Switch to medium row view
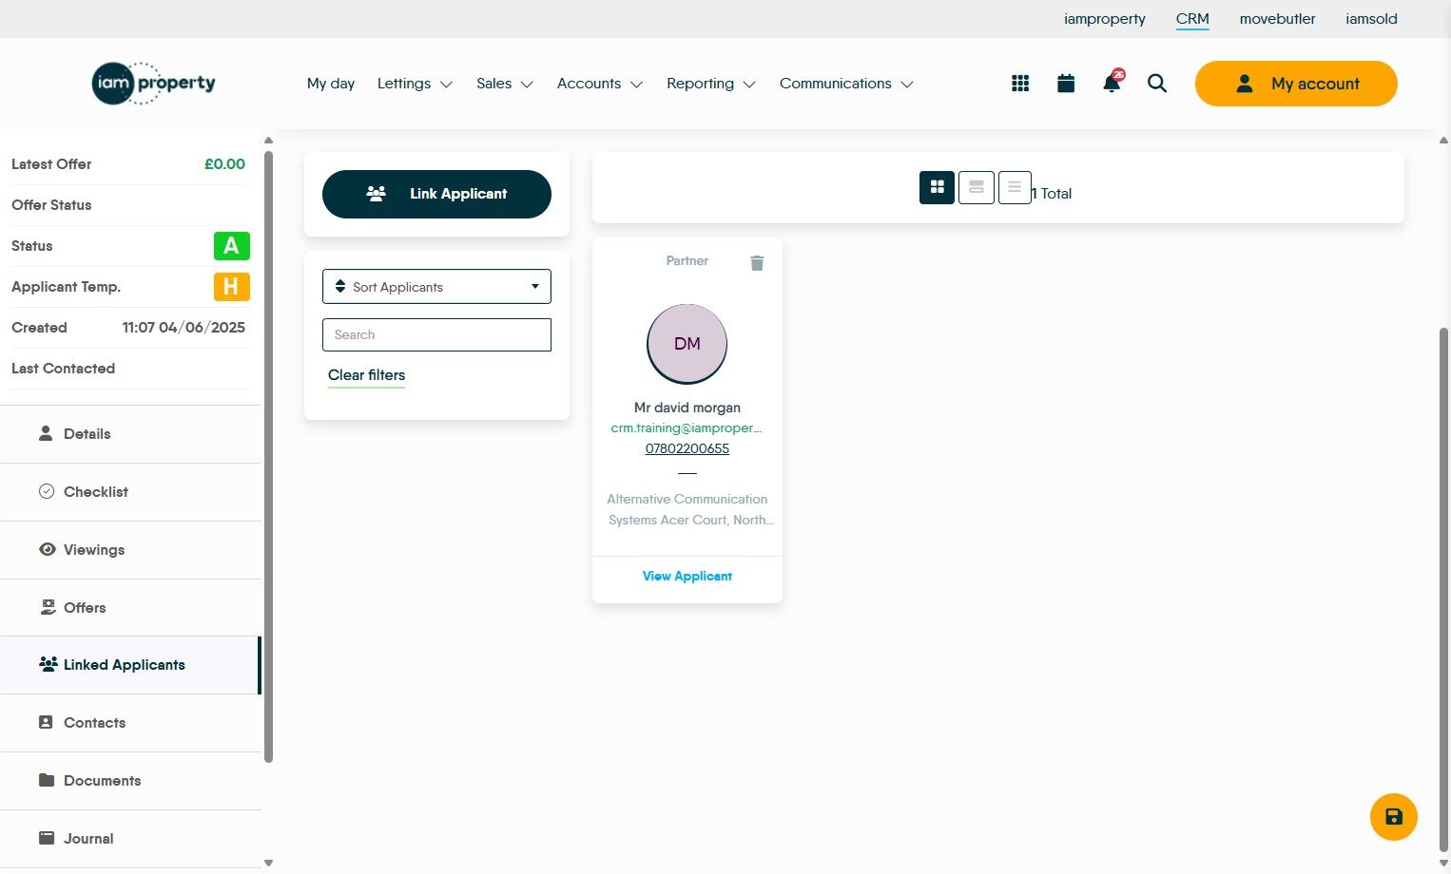The image size is (1451, 874). click(x=977, y=187)
